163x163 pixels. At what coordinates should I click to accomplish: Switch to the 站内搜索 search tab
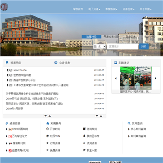pyautogui.click(x=149, y=37)
